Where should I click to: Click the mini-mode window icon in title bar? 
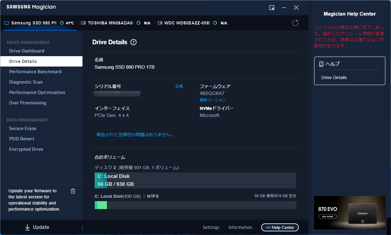pyautogui.click(x=272, y=8)
